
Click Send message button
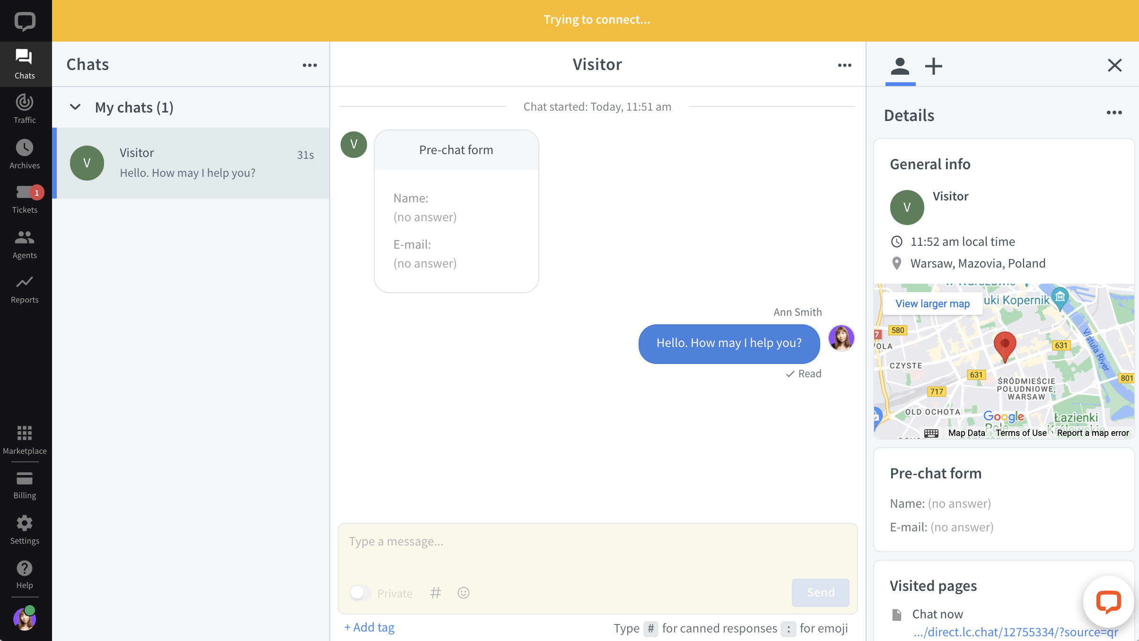(820, 592)
